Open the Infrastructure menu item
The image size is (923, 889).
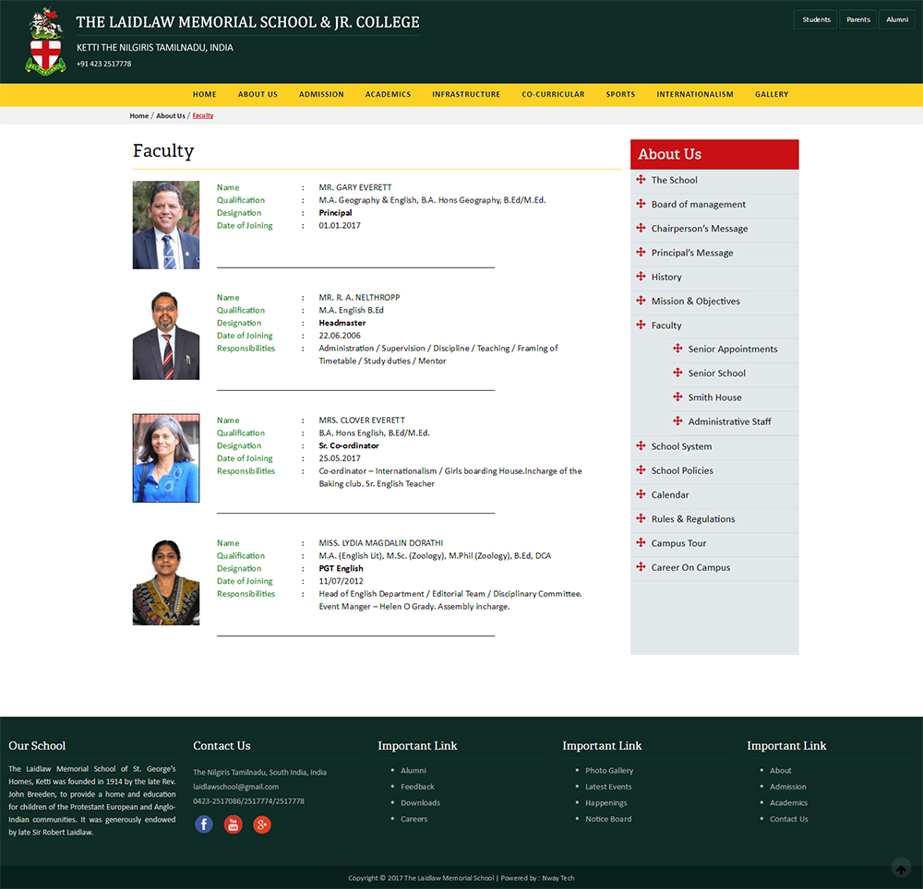pos(466,94)
